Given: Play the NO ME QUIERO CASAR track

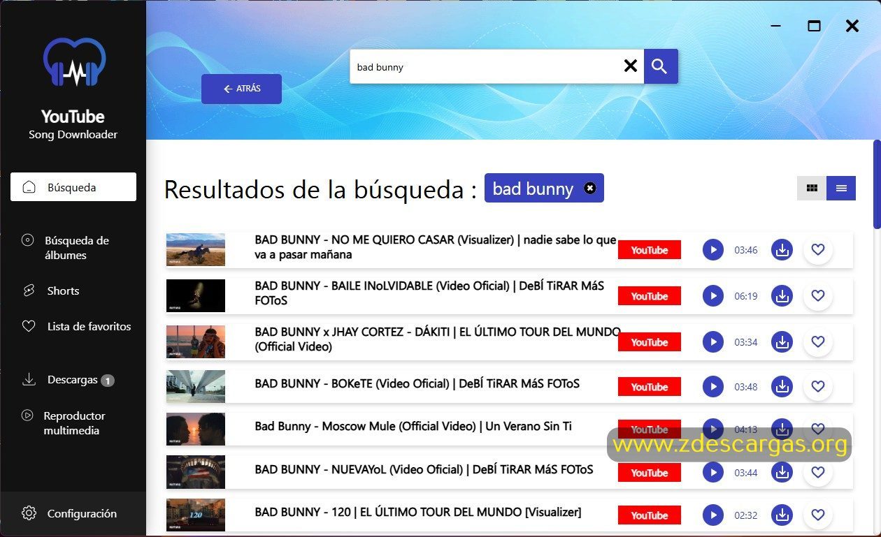Looking at the screenshot, I should point(712,249).
